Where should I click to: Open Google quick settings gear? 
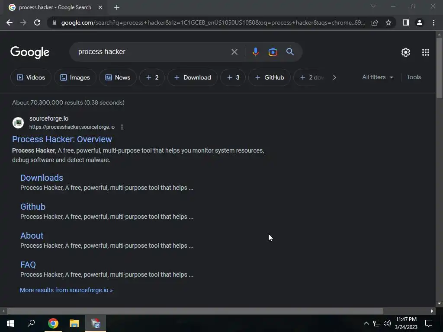[406, 52]
